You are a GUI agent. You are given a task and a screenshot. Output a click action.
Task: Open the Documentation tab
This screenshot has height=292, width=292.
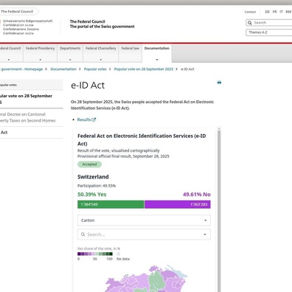[157, 53]
